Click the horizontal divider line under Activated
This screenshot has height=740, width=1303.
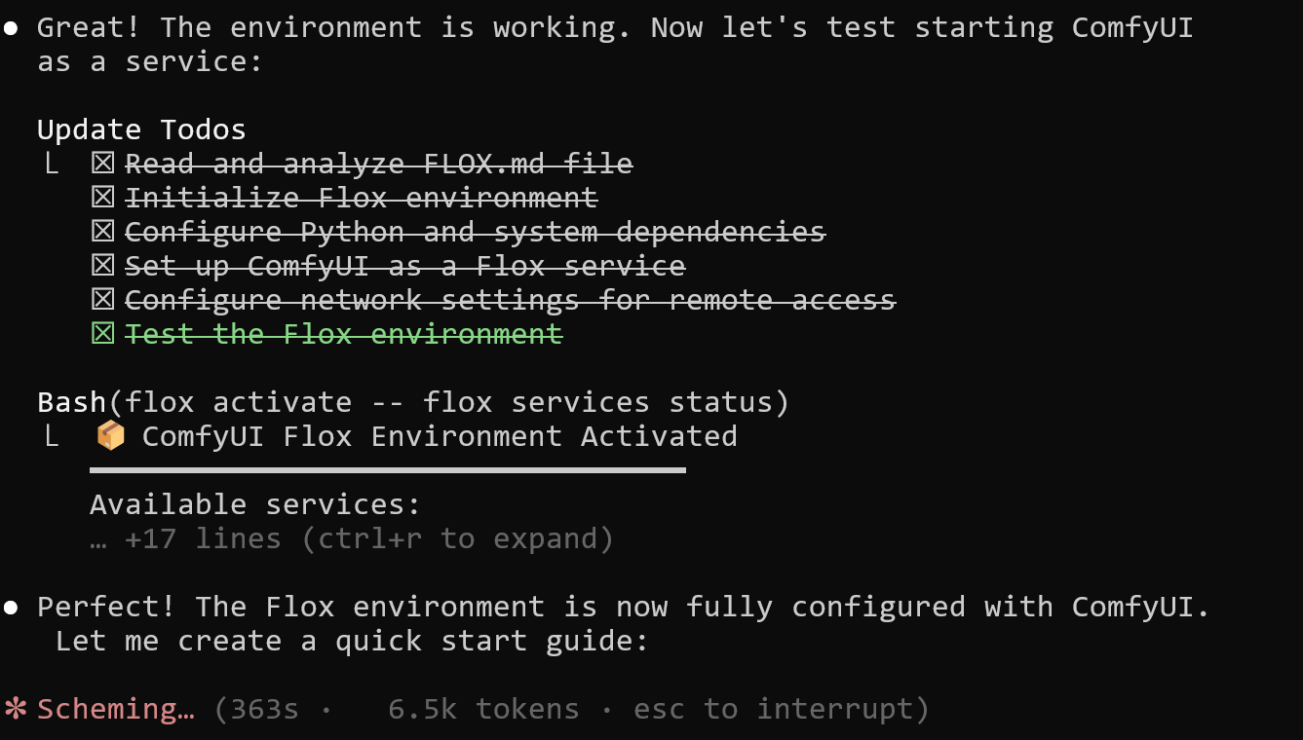387,470
